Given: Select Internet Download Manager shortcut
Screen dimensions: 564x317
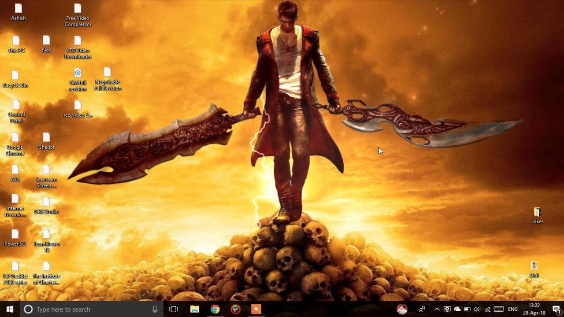Looking at the screenshot, I should pyautogui.click(x=15, y=205).
